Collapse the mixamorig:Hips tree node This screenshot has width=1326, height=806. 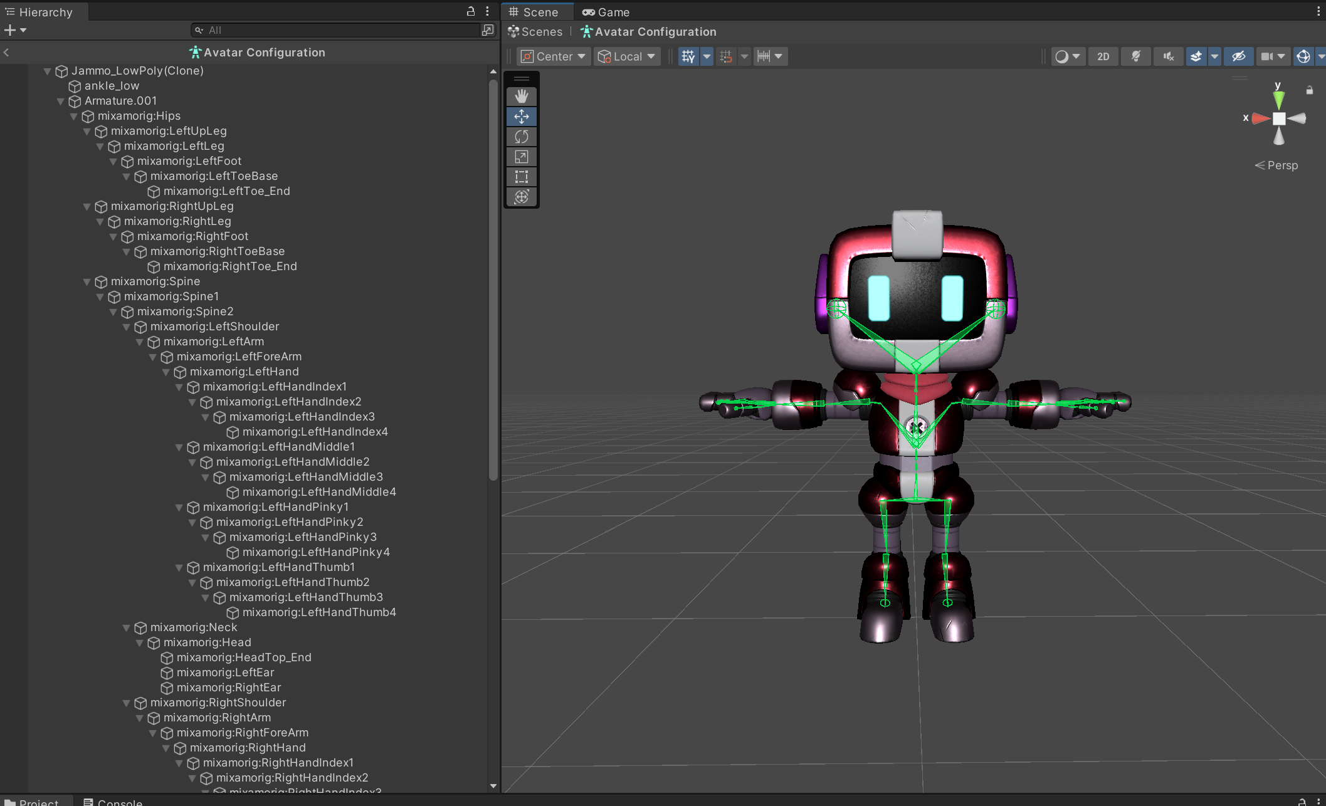[73, 116]
